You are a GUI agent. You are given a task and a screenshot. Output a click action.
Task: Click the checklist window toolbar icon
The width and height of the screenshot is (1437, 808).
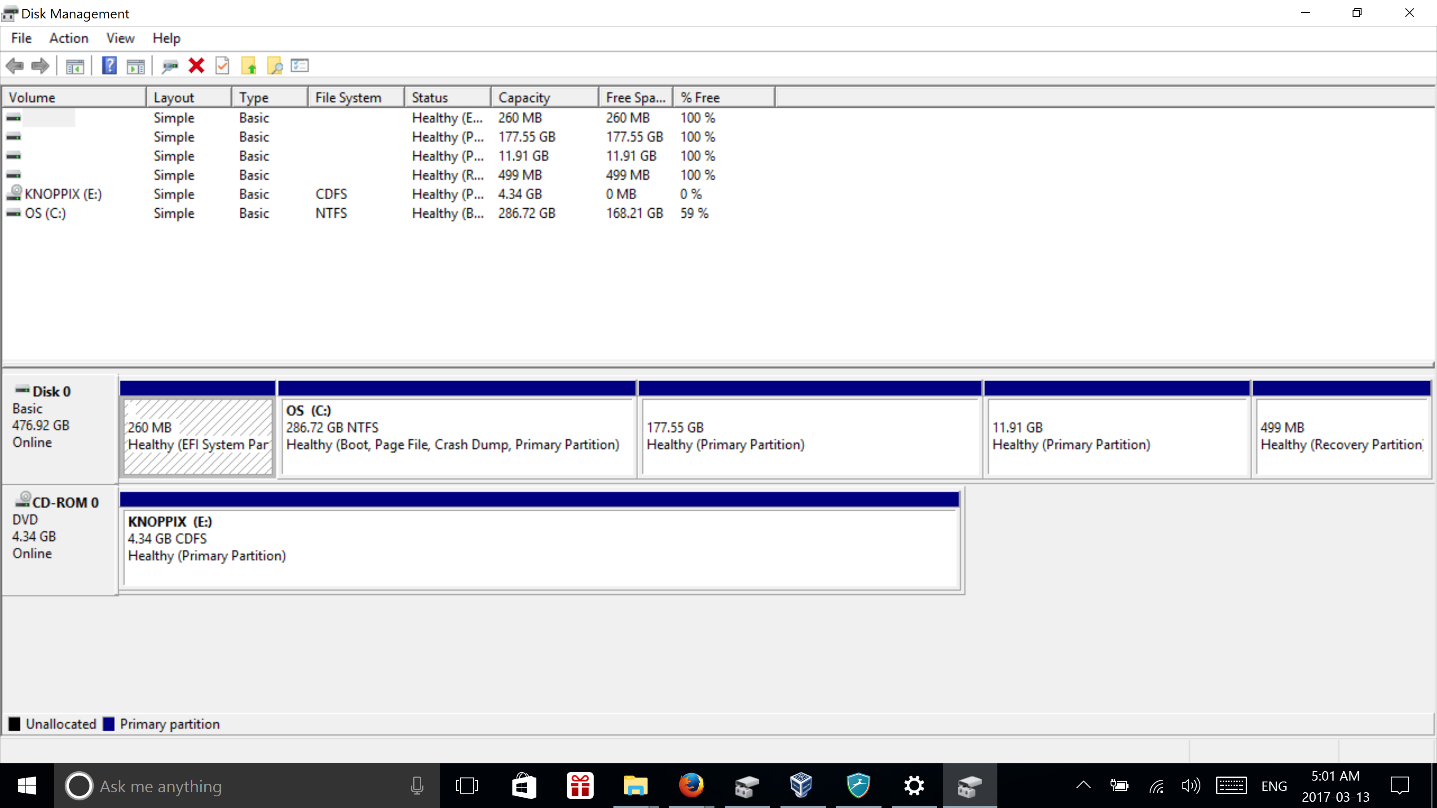tap(300, 66)
